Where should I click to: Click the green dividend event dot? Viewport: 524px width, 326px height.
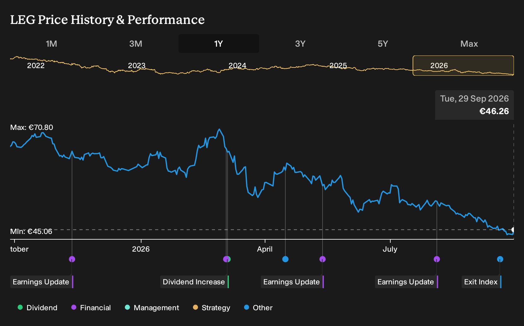coord(229,259)
